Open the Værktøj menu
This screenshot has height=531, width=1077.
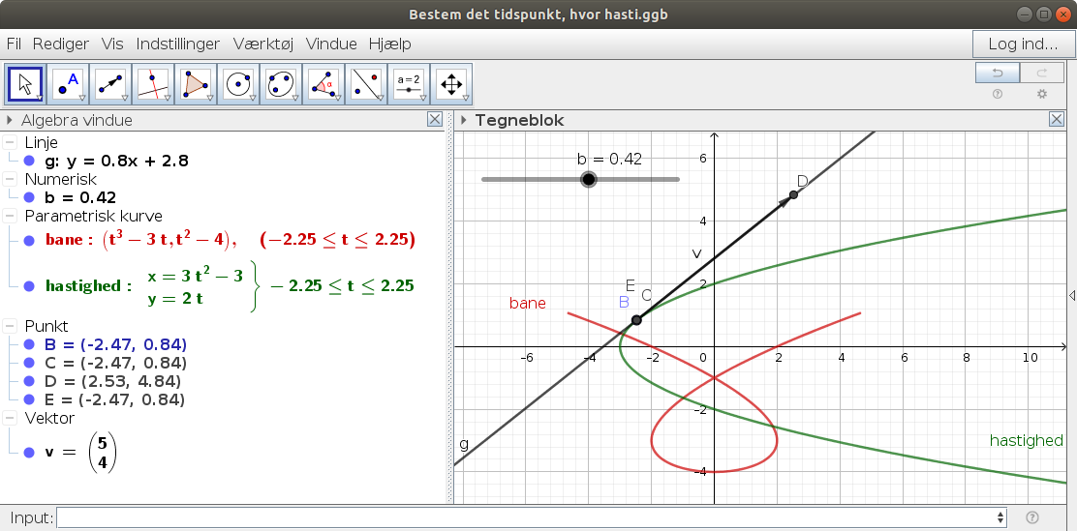coord(263,44)
